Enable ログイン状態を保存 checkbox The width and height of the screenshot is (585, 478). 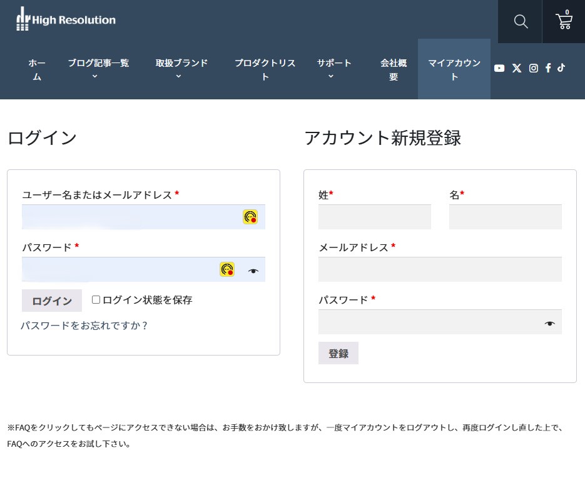(96, 300)
